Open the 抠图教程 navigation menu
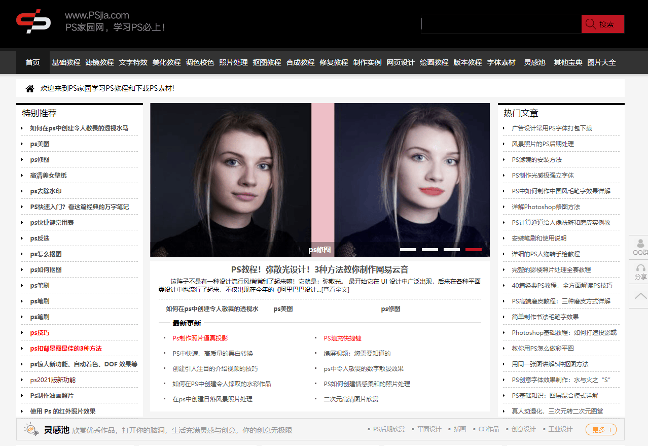This screenshot has width=648, height=446. [x=267, y=62]
